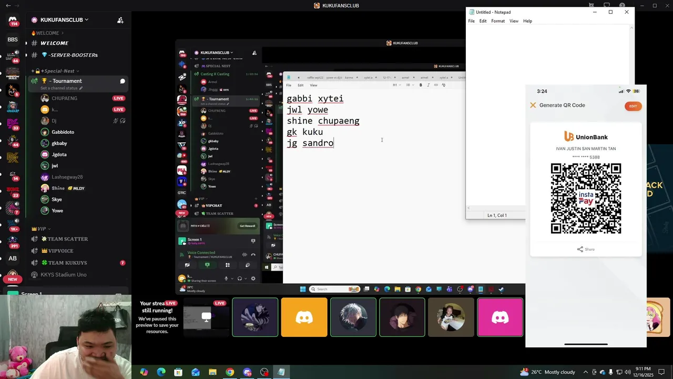Click inside the Untitled Notepad text area
This screenshot has height=379, width=673.
(547, 116)
